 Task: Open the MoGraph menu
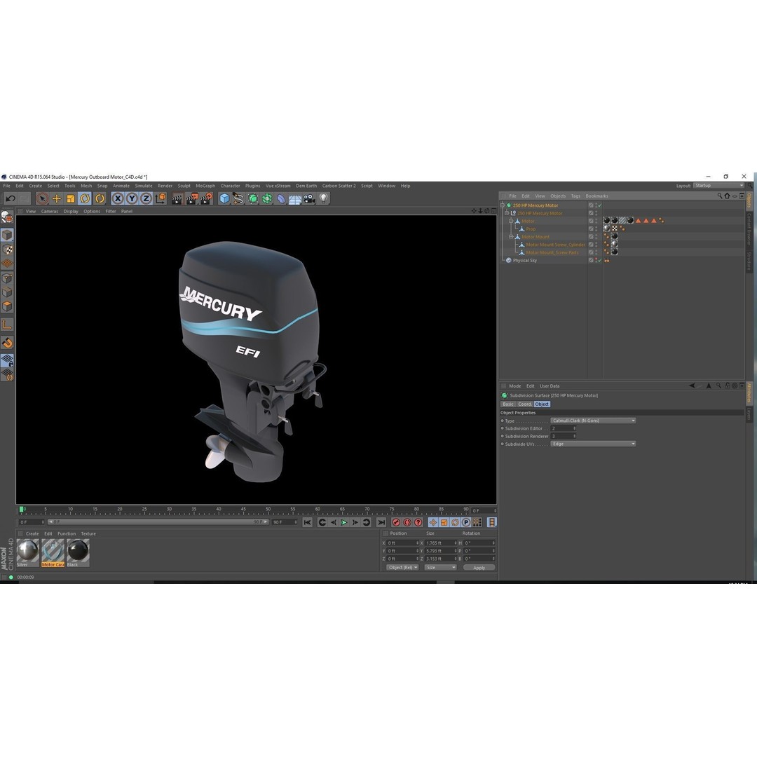pos(205,186)
